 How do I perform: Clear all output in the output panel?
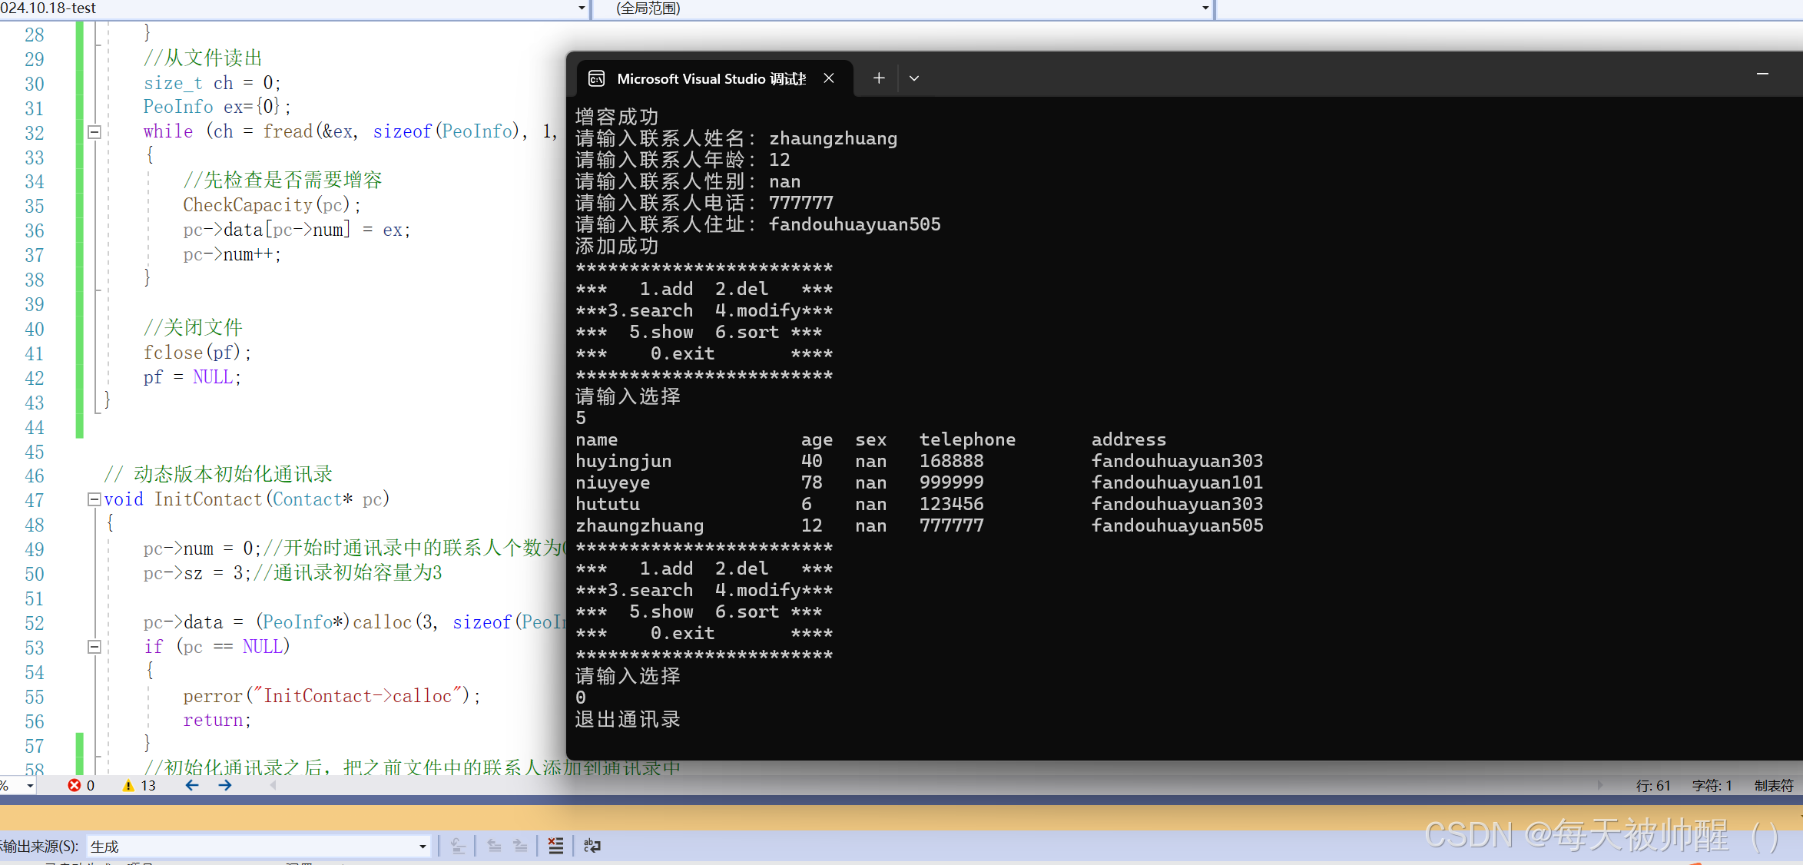[555, 846]
